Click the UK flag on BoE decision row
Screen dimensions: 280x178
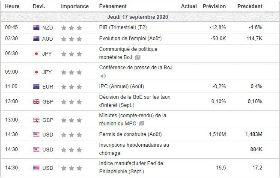tap(36, 101)
